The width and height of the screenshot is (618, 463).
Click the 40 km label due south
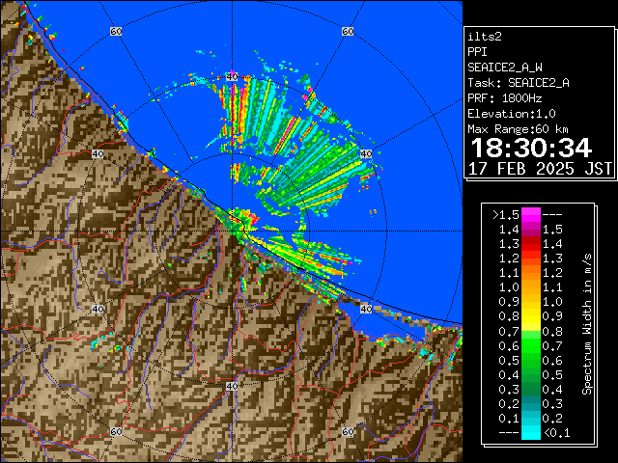point(232,386)
